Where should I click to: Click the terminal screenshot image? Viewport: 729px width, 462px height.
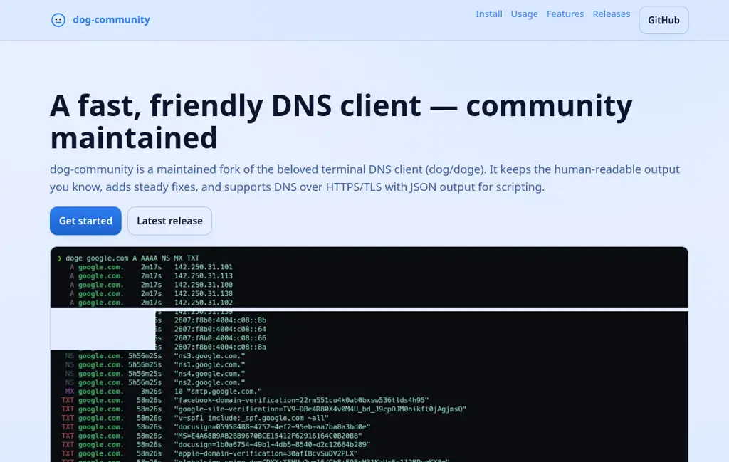pos(369,355)
